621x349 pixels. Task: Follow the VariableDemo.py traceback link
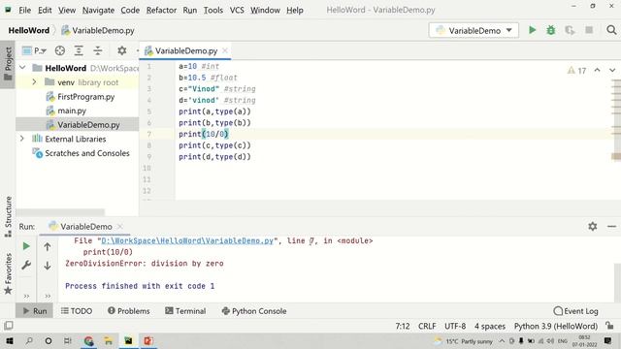(x=187, y=240)
